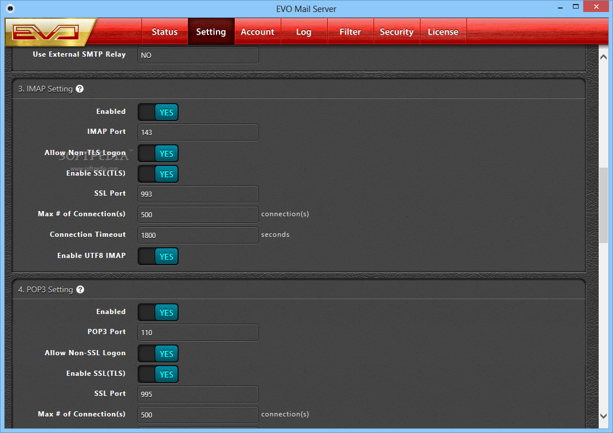Click the scrollbar up arrow
Viewport: 613px width, 433px height.
(603, 57)
